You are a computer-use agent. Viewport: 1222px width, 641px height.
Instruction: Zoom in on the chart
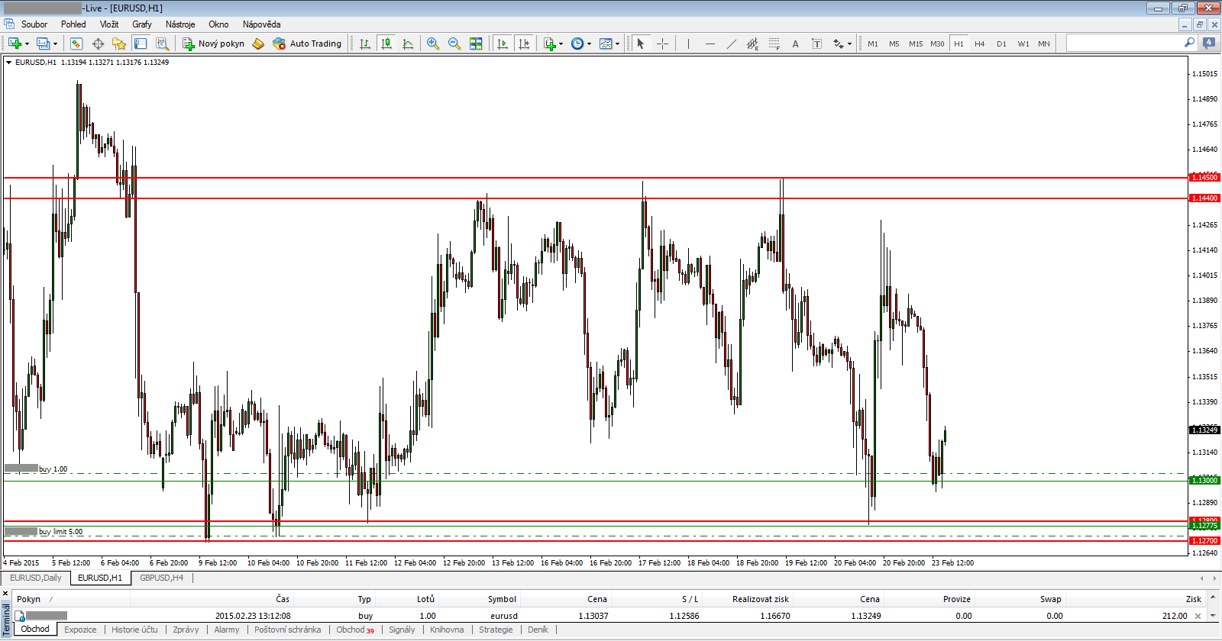(433, 43)
